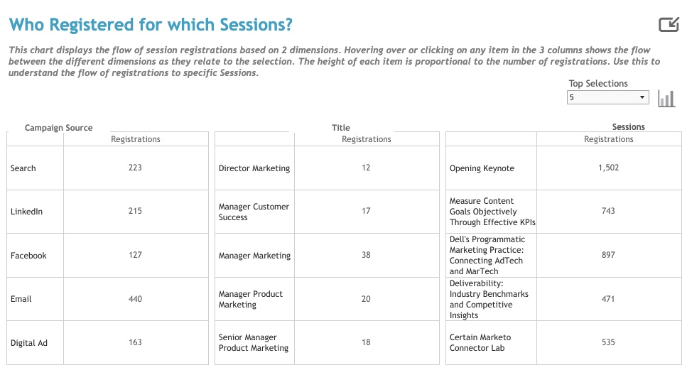Click the Top Selections dropdown arrow
The height and width of the screenshot is (370, 687).
tap(642, 97)
